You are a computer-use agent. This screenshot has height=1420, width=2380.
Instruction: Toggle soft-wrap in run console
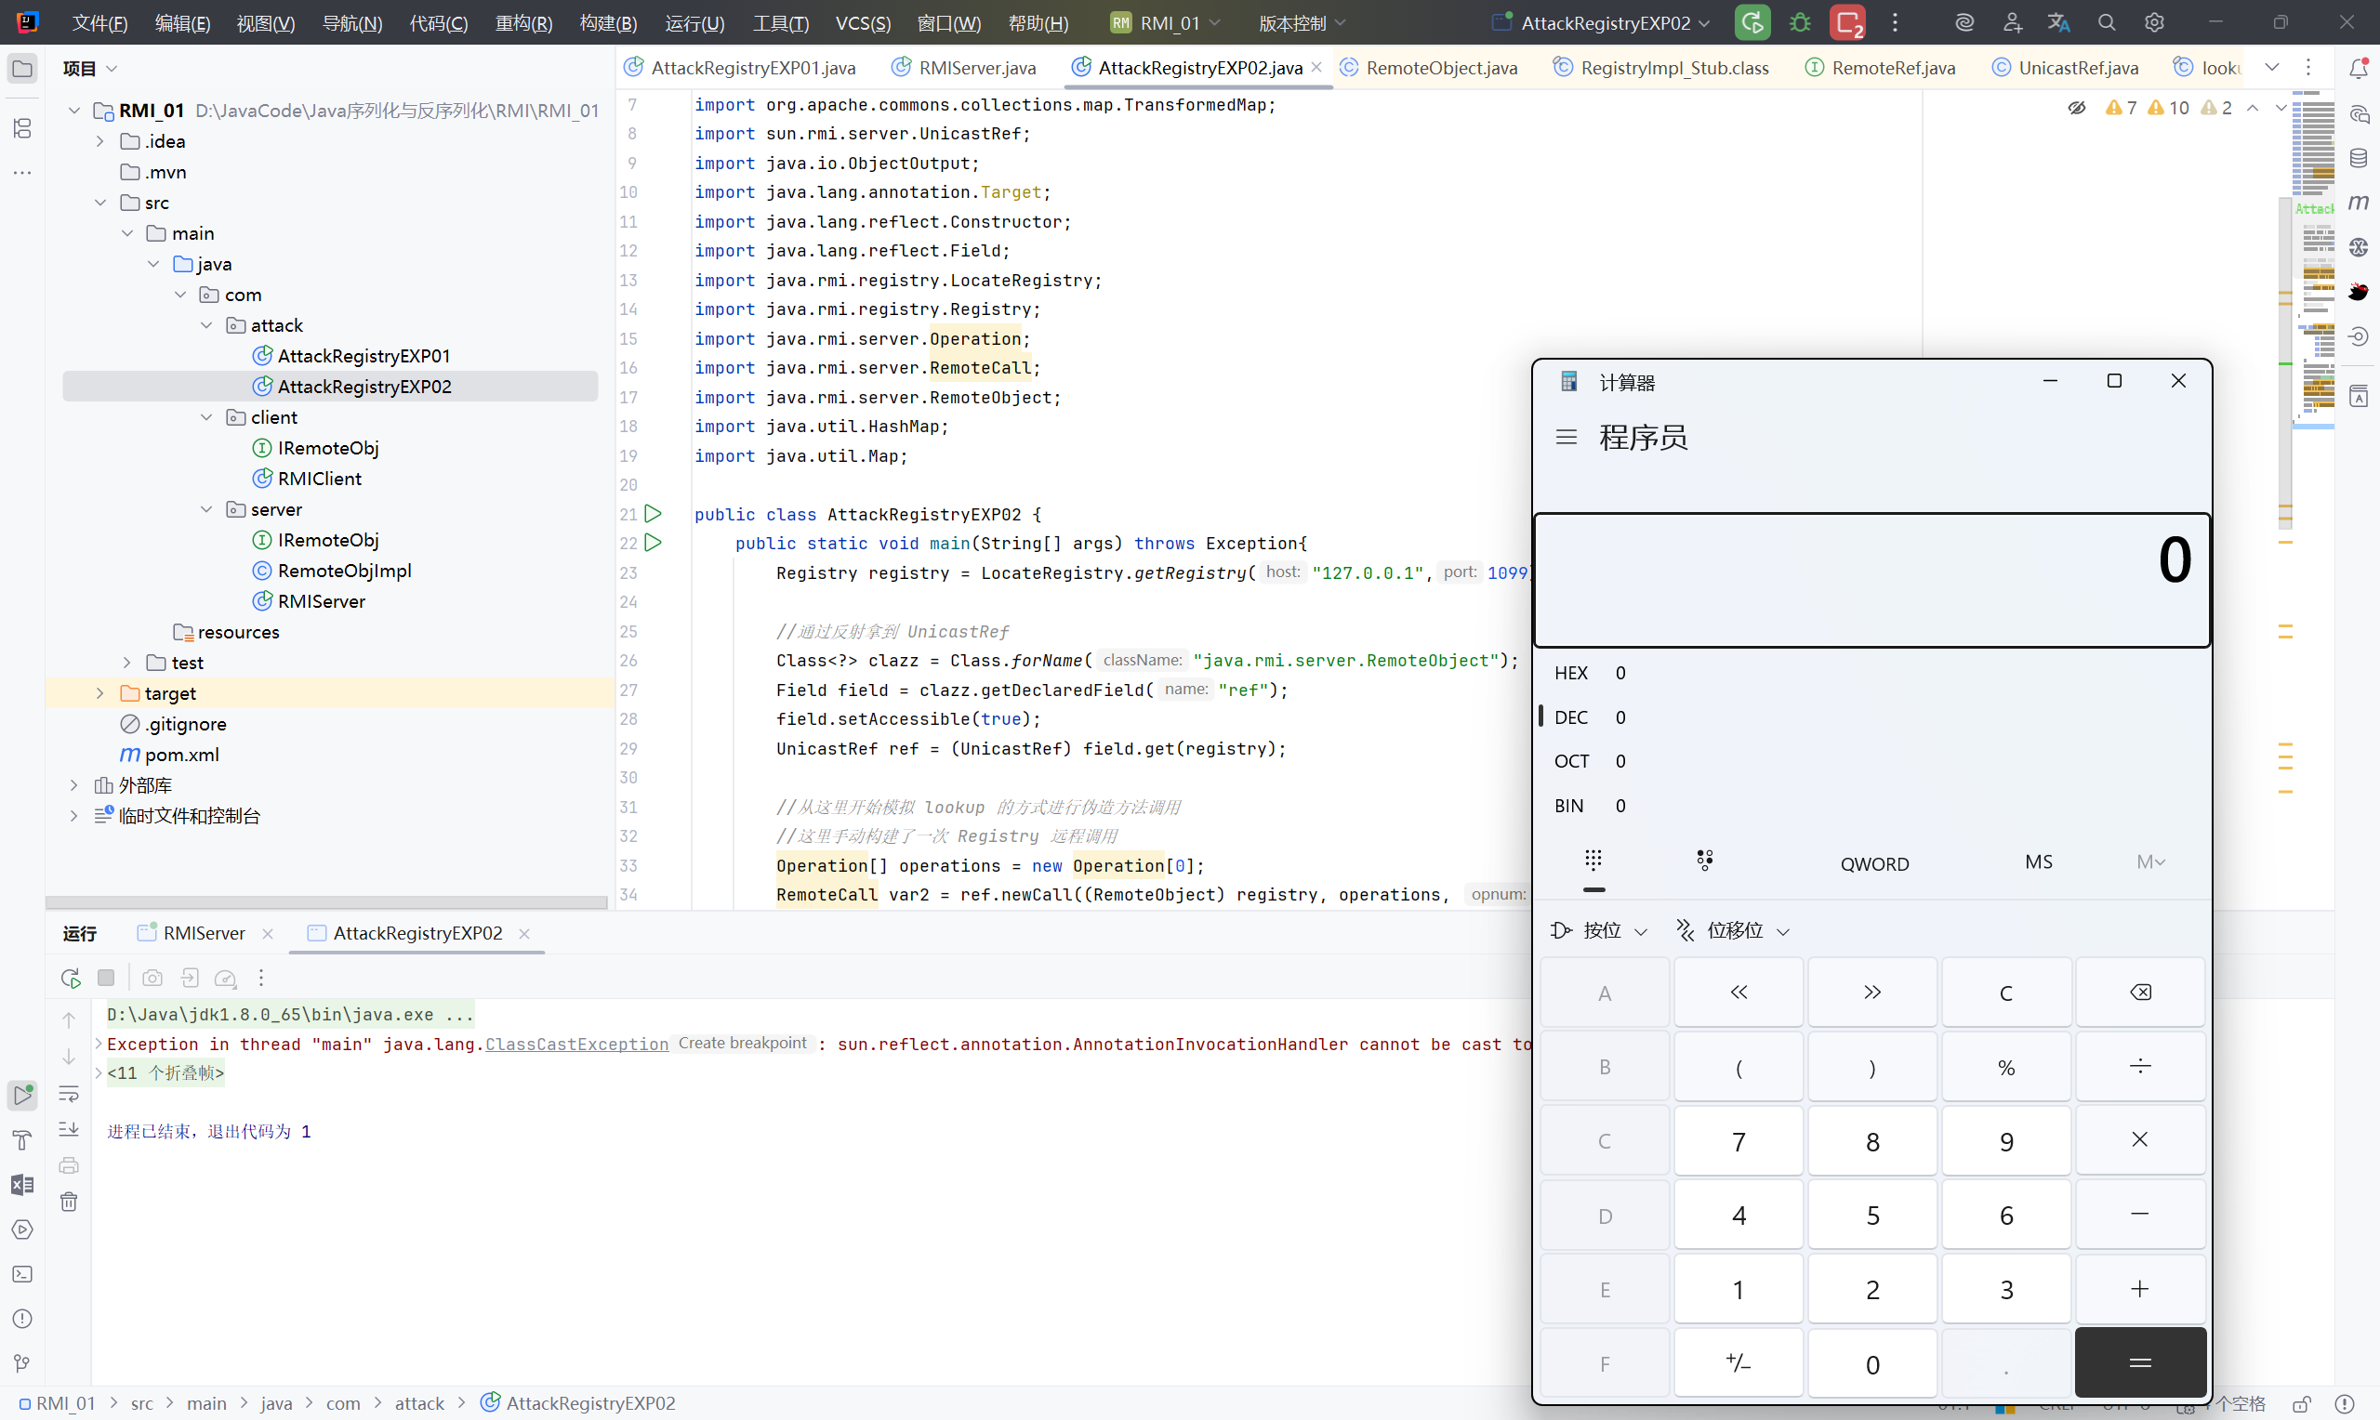coord(69,1094)
